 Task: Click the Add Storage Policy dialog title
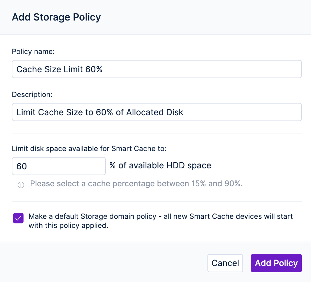56,17
